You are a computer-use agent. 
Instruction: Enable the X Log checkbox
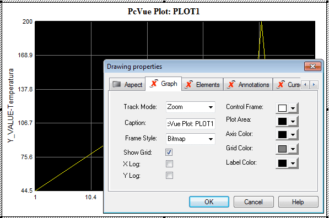[x=169, y=163]
